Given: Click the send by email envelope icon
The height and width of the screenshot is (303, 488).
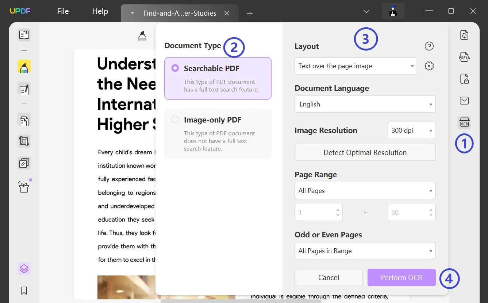Looking at the screenshot, I should click(464, 101).
